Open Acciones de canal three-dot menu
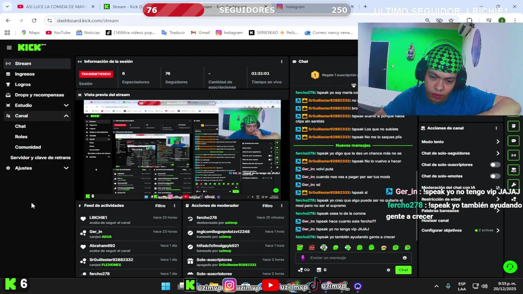The image size is (523, 294). pyautogui.click(x=496, y=128)
